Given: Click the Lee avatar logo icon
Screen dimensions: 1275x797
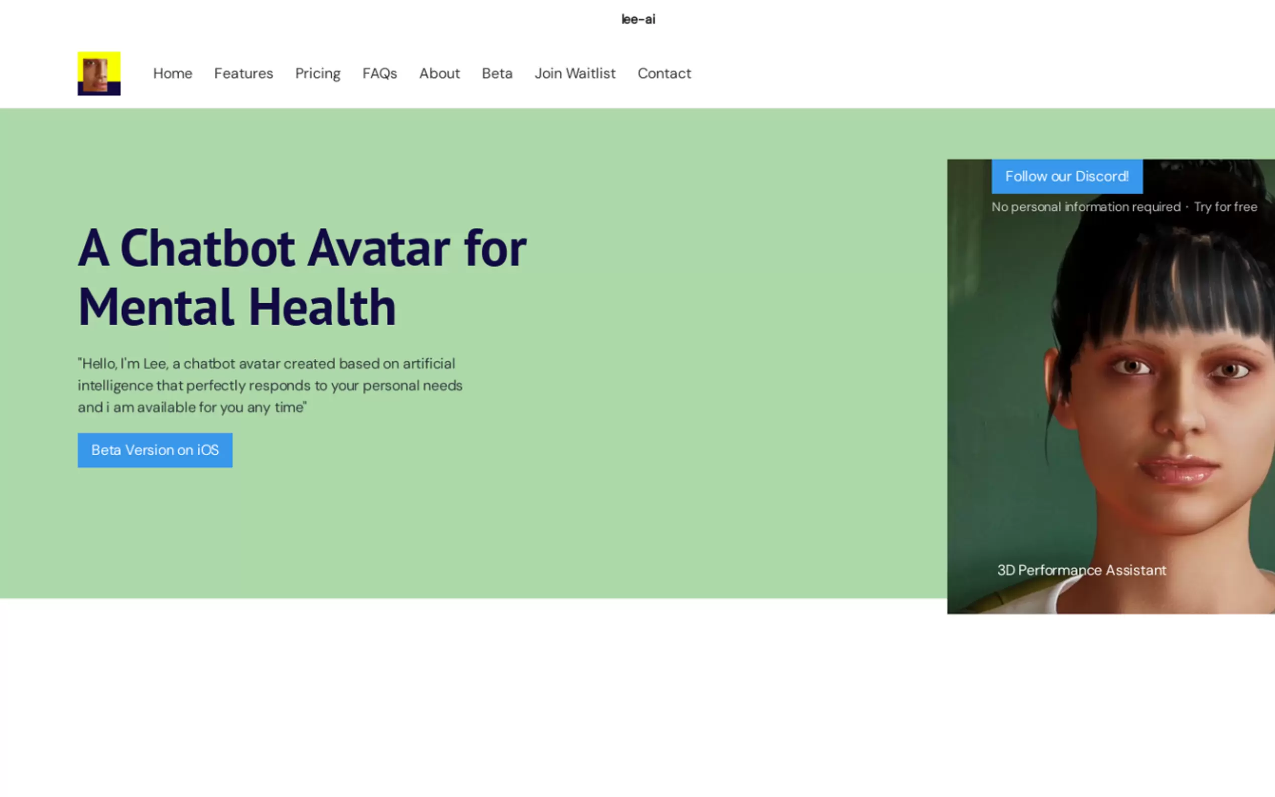Looking at the screenshot, I should (98, 73).
